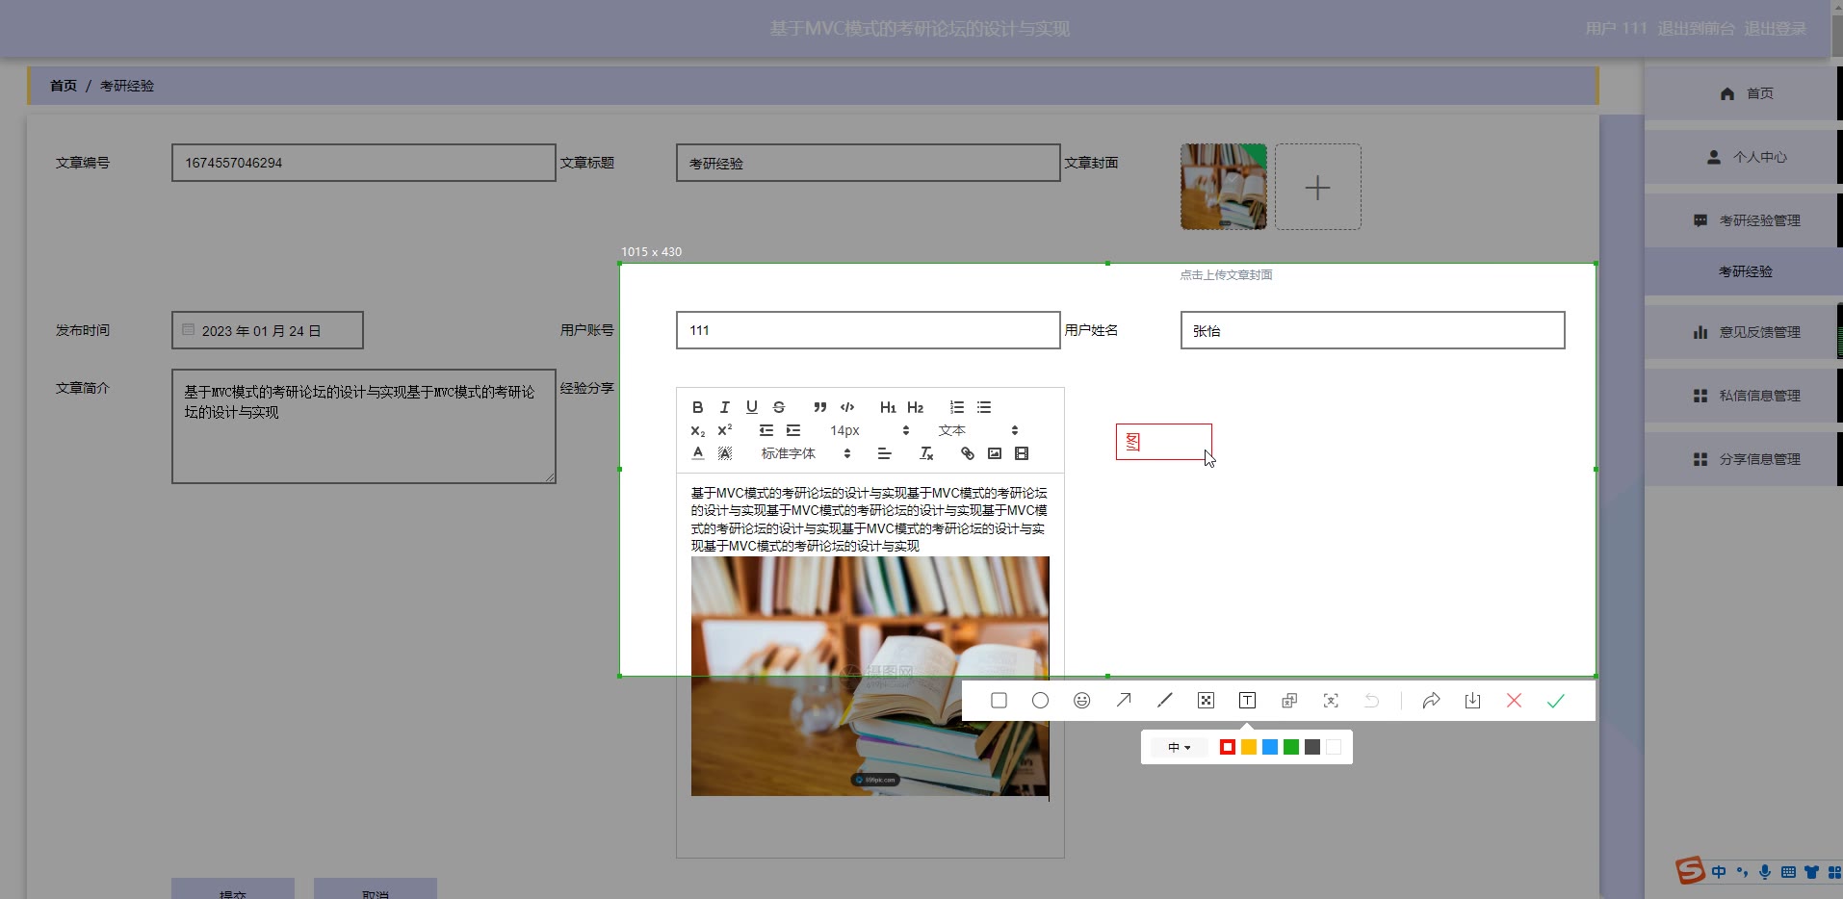Open 首页 in the sidebar menu

click(x=1743, y=93)
